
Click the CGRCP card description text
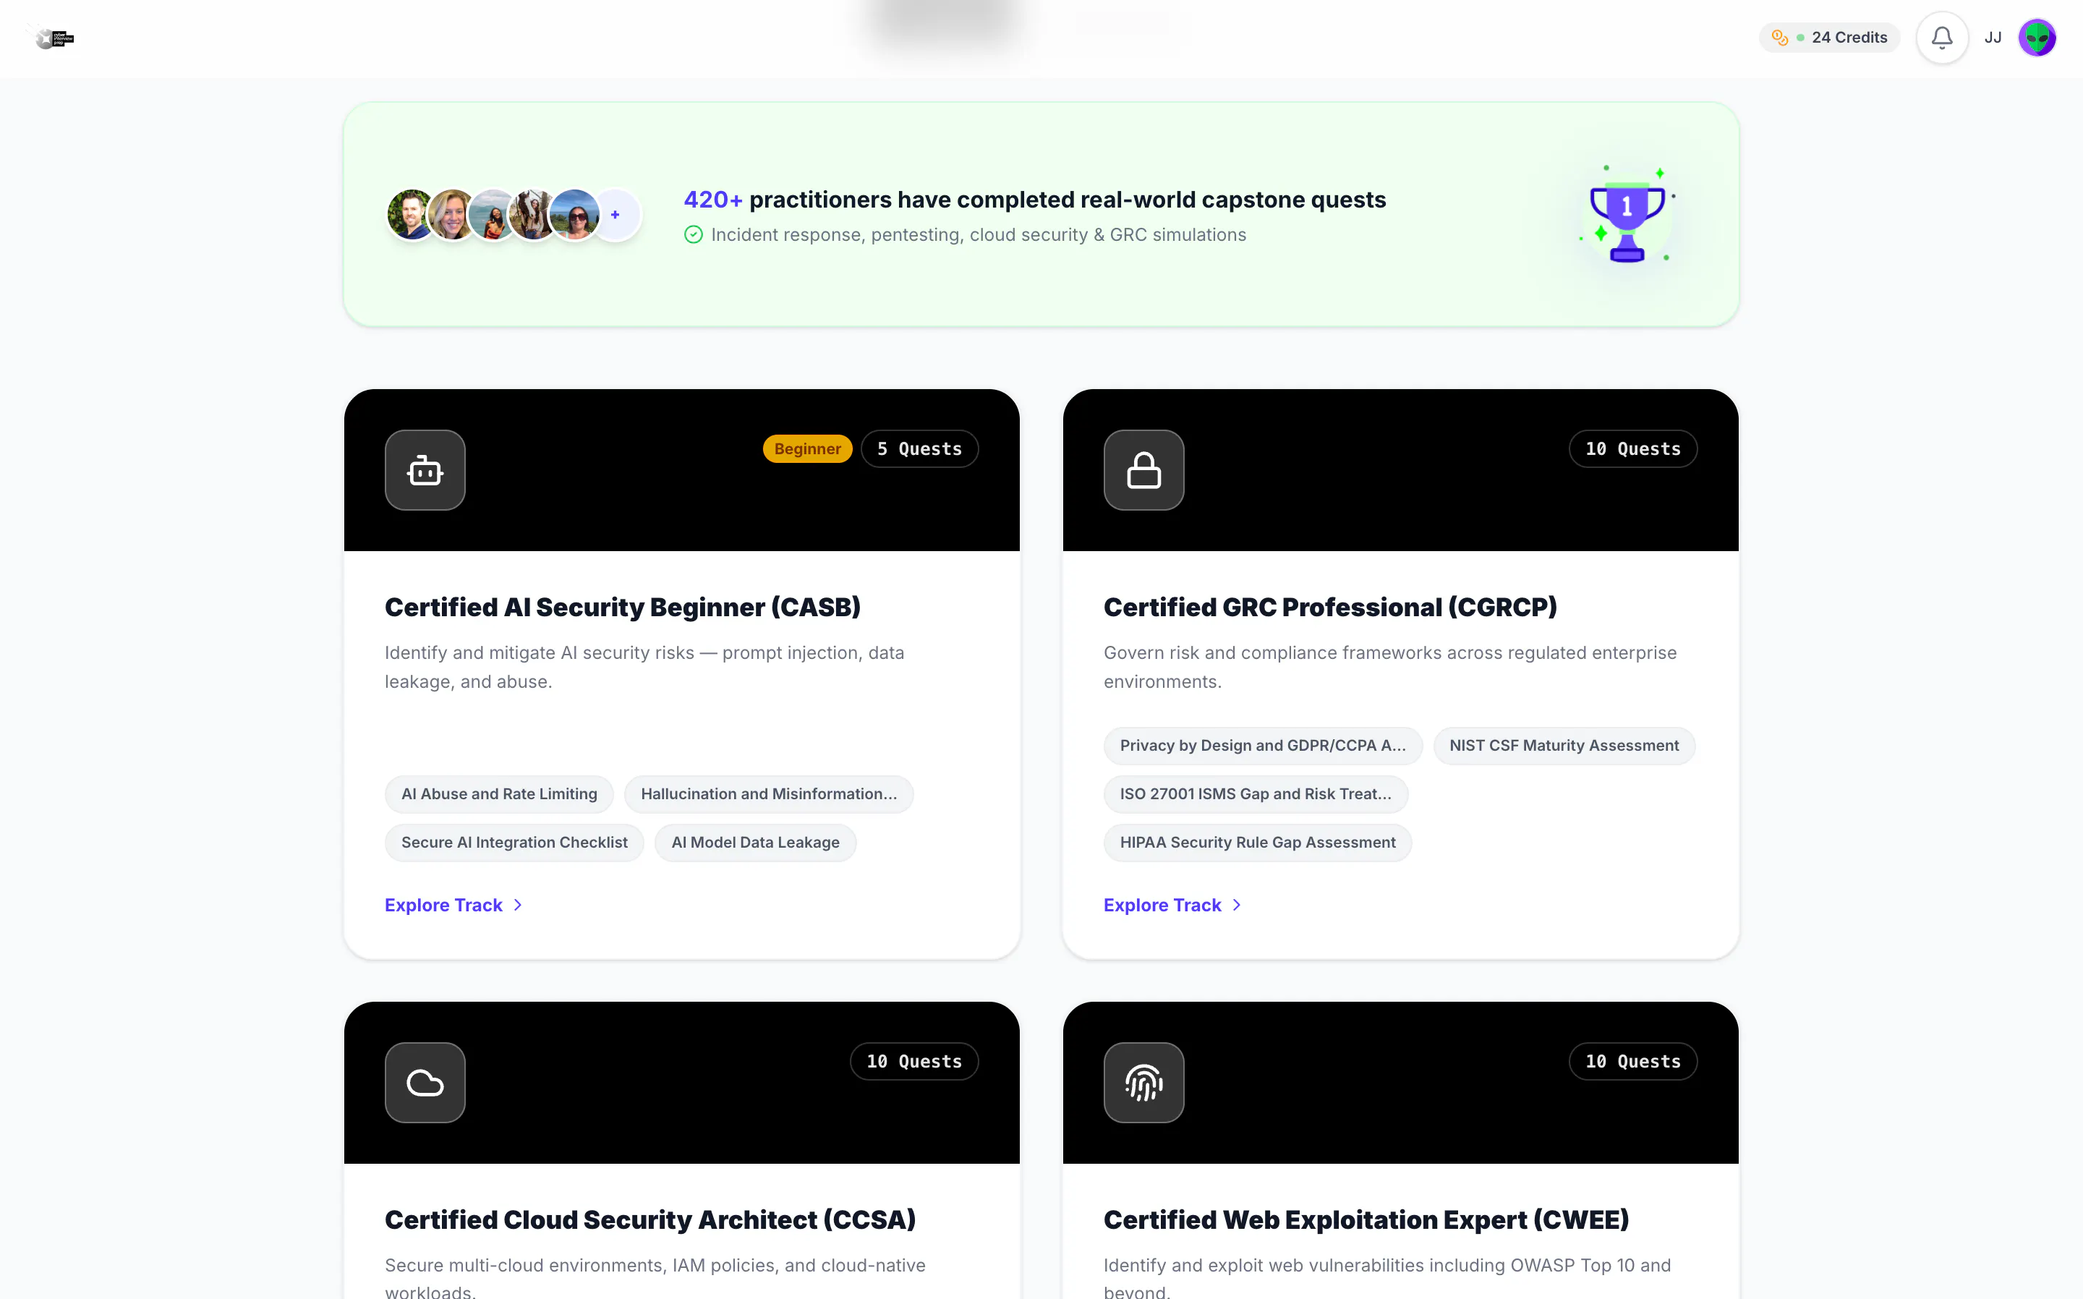click(x=1390, y=667)
